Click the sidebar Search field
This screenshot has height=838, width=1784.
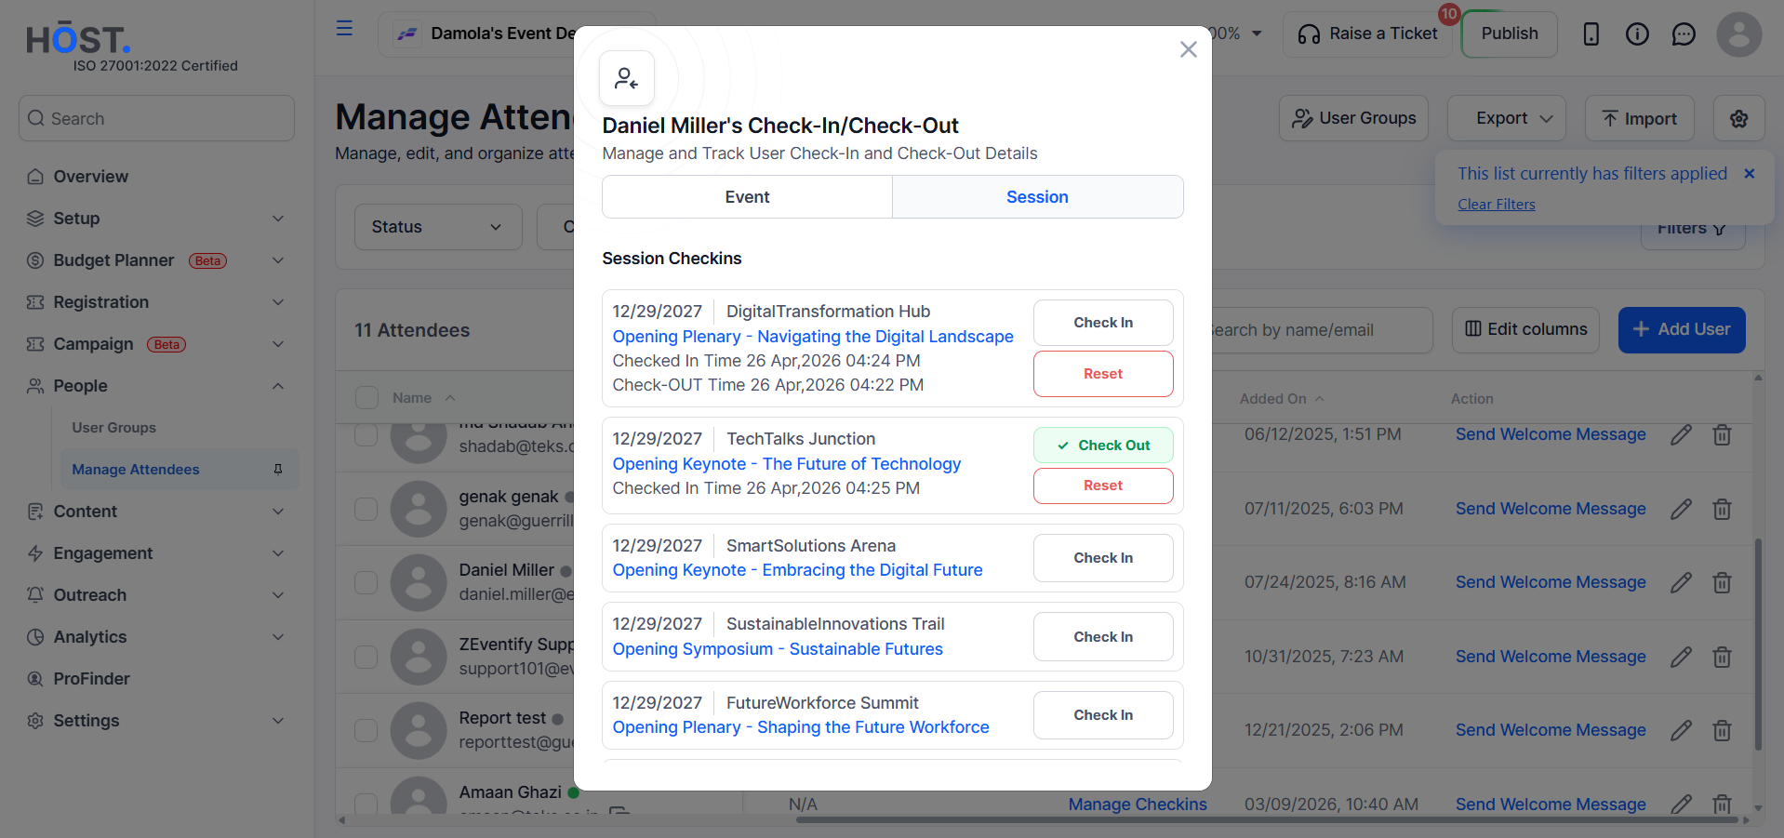pyautogui.click(x=156, y=118)
